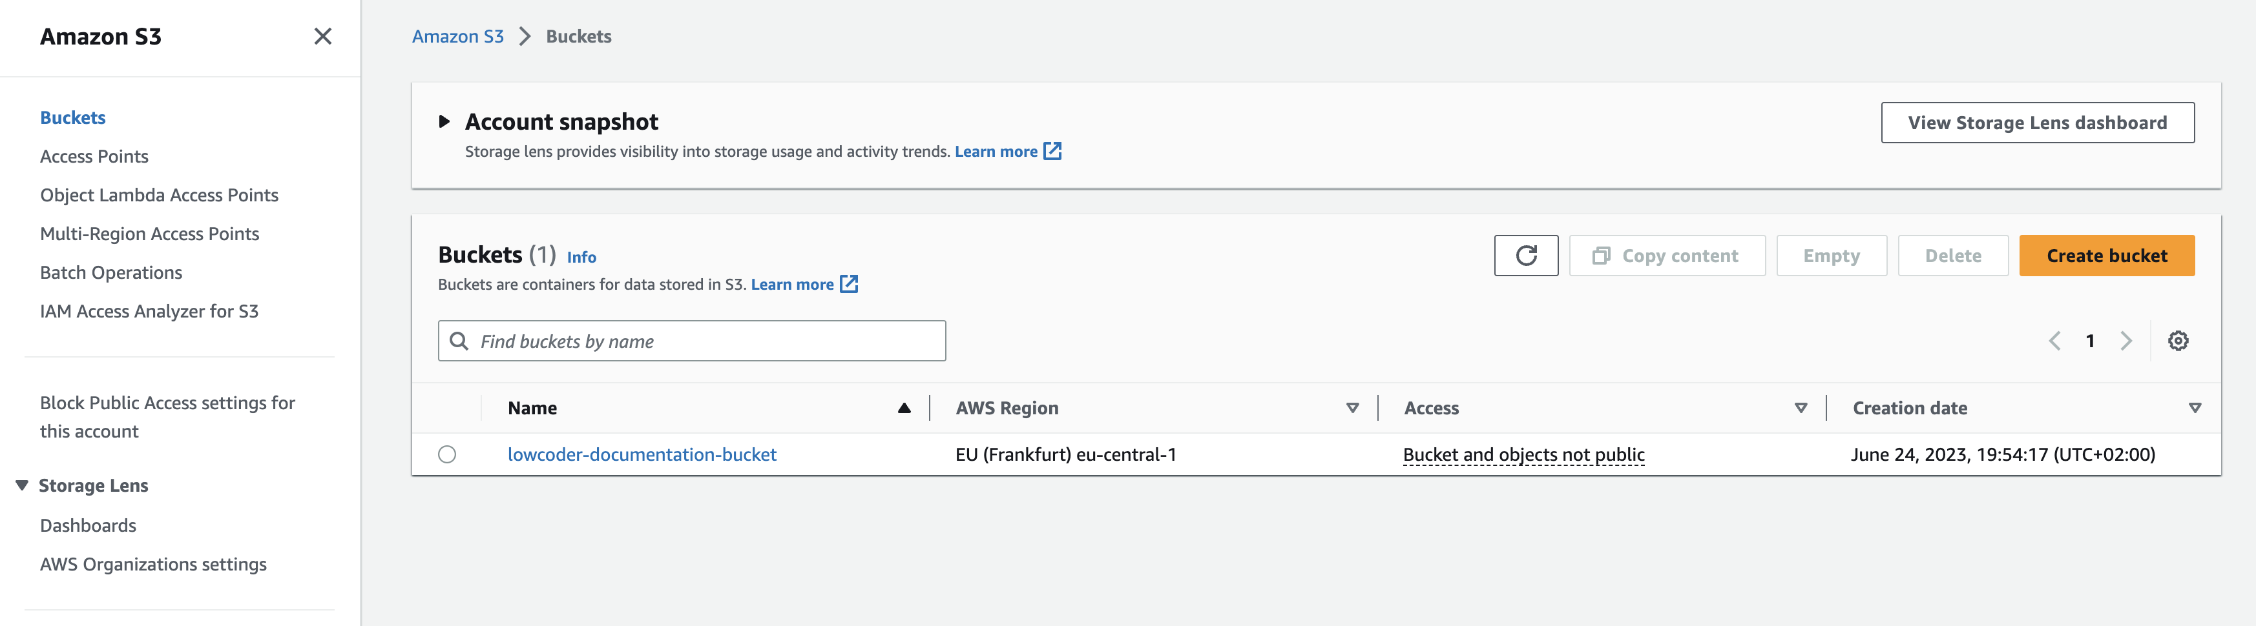Open Access Points in sidebar
This screenshot has height=626, width=2256.
[x=94, y=156]
